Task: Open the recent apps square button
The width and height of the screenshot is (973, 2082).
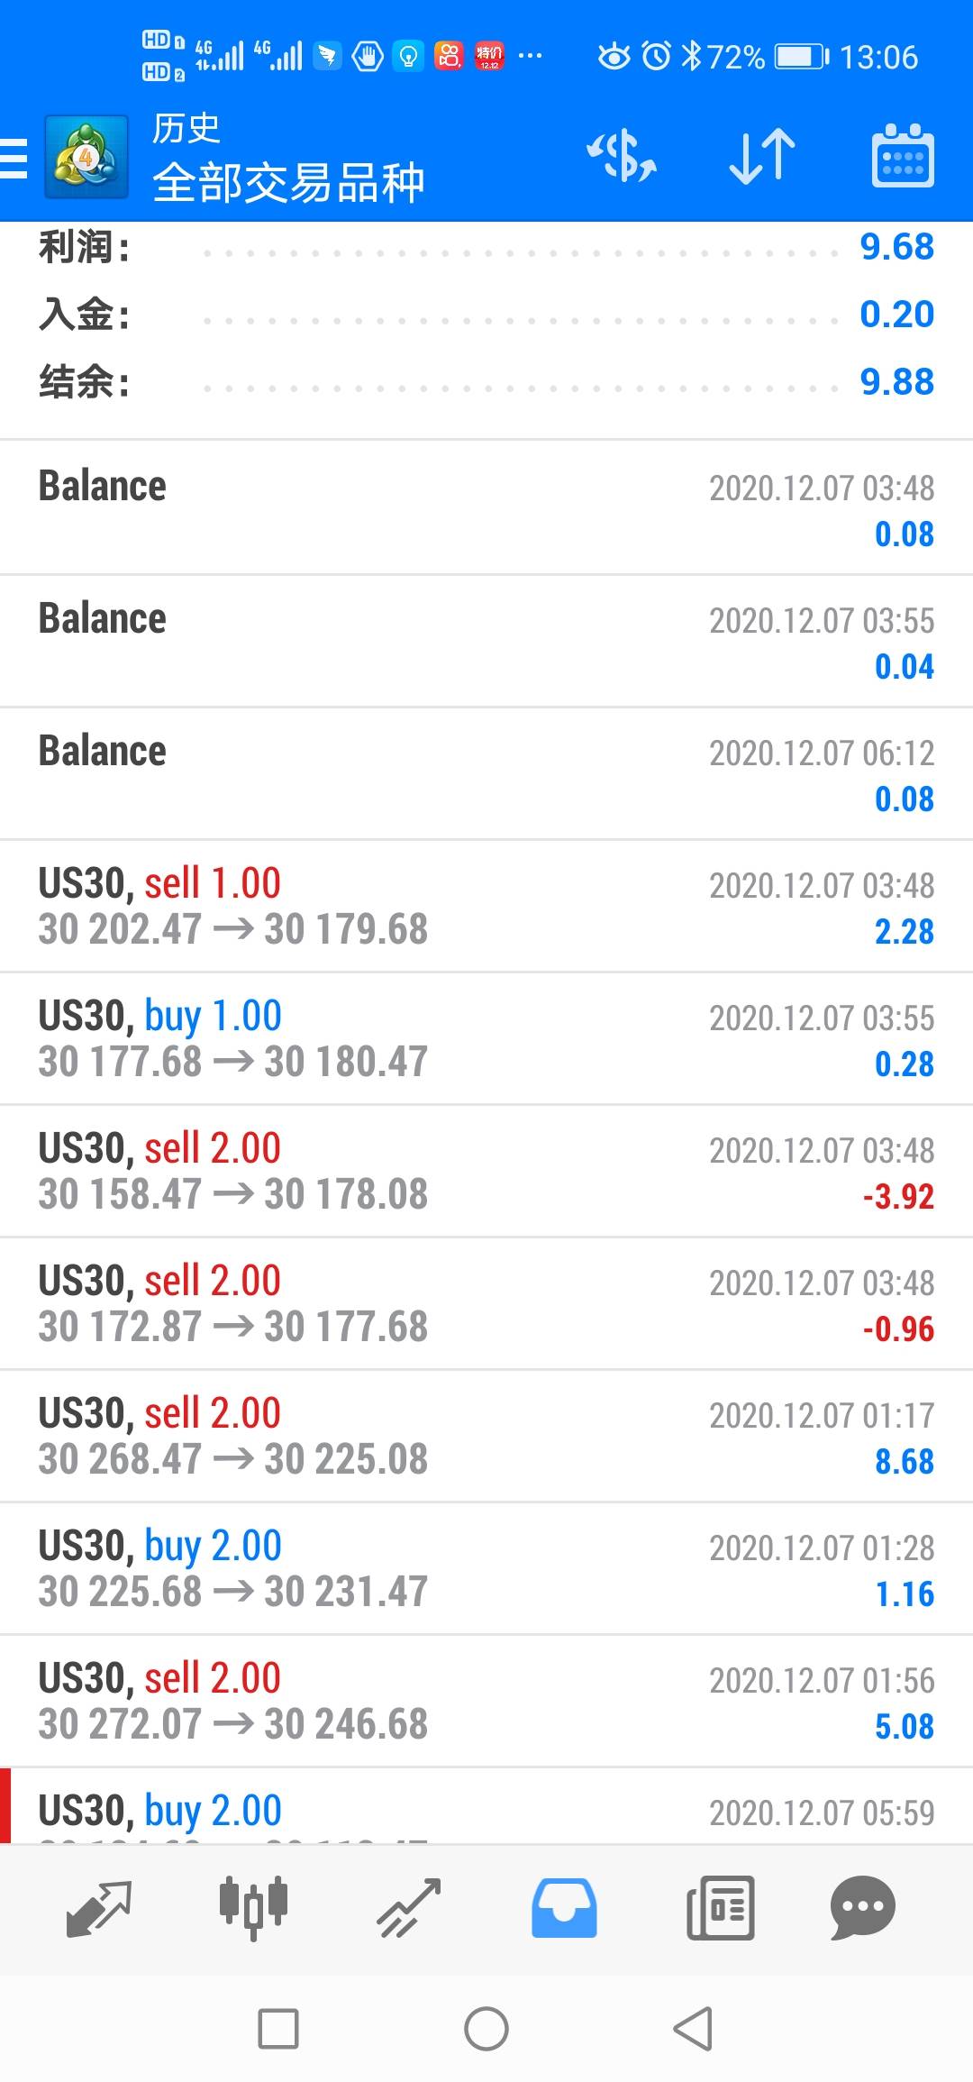Action: point(278,2029)
